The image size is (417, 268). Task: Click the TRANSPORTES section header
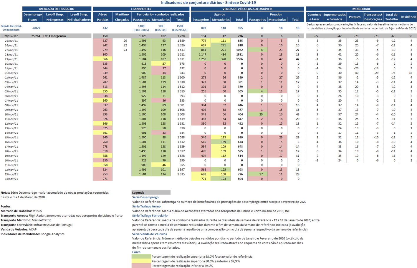[x=141, y=9]
